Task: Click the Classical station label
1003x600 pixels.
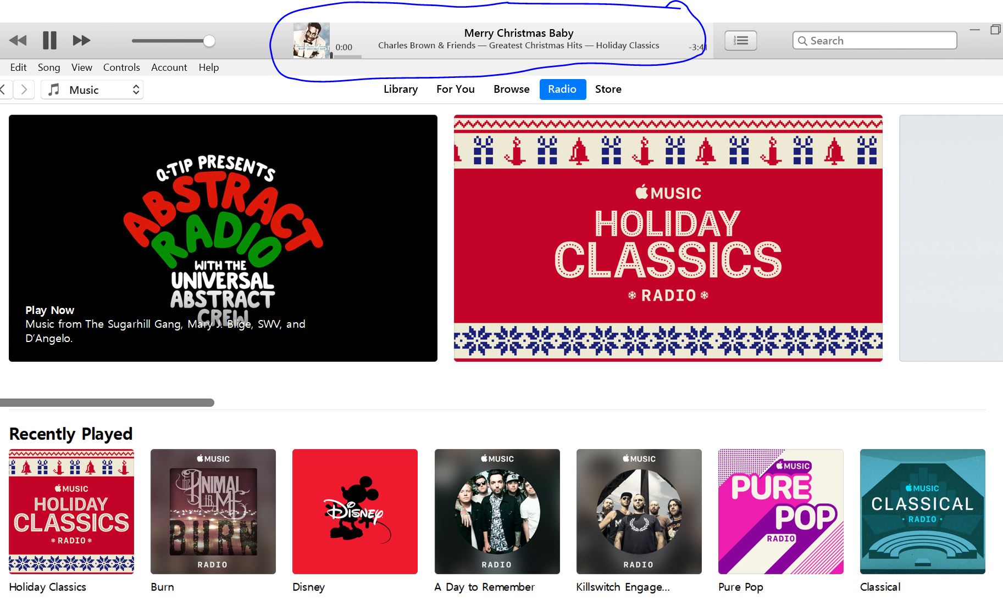Action: [x=880, y=587]
